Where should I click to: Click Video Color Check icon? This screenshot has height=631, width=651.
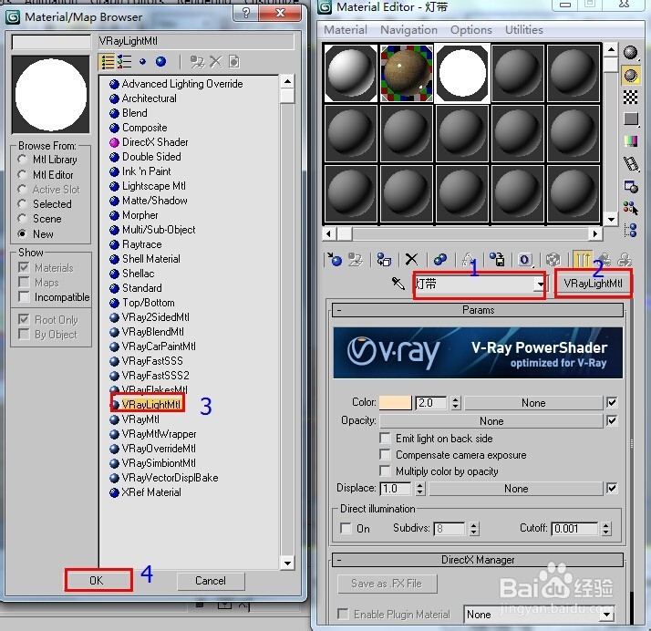[630, 141]
